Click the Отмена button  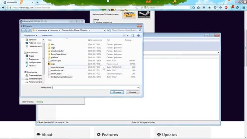(132, 92)
